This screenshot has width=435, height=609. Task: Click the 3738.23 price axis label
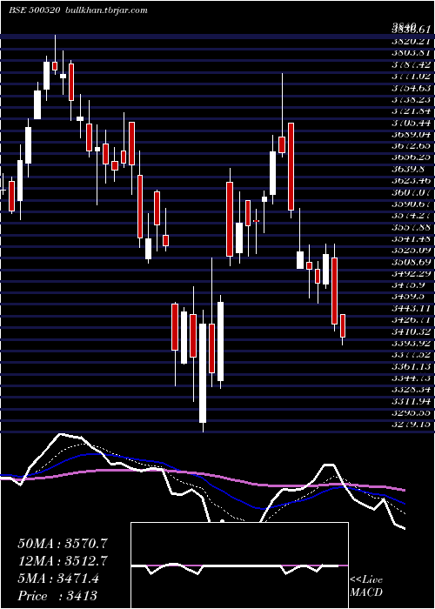(411, 99)
